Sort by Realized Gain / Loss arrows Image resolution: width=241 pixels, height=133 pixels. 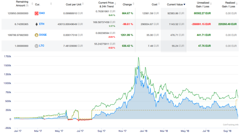tap(237, 4)
